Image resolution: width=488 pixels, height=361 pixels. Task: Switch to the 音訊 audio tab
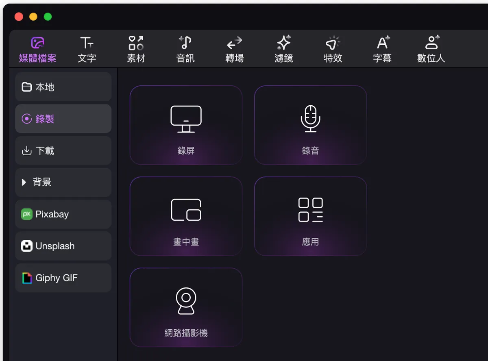[185, 50]
